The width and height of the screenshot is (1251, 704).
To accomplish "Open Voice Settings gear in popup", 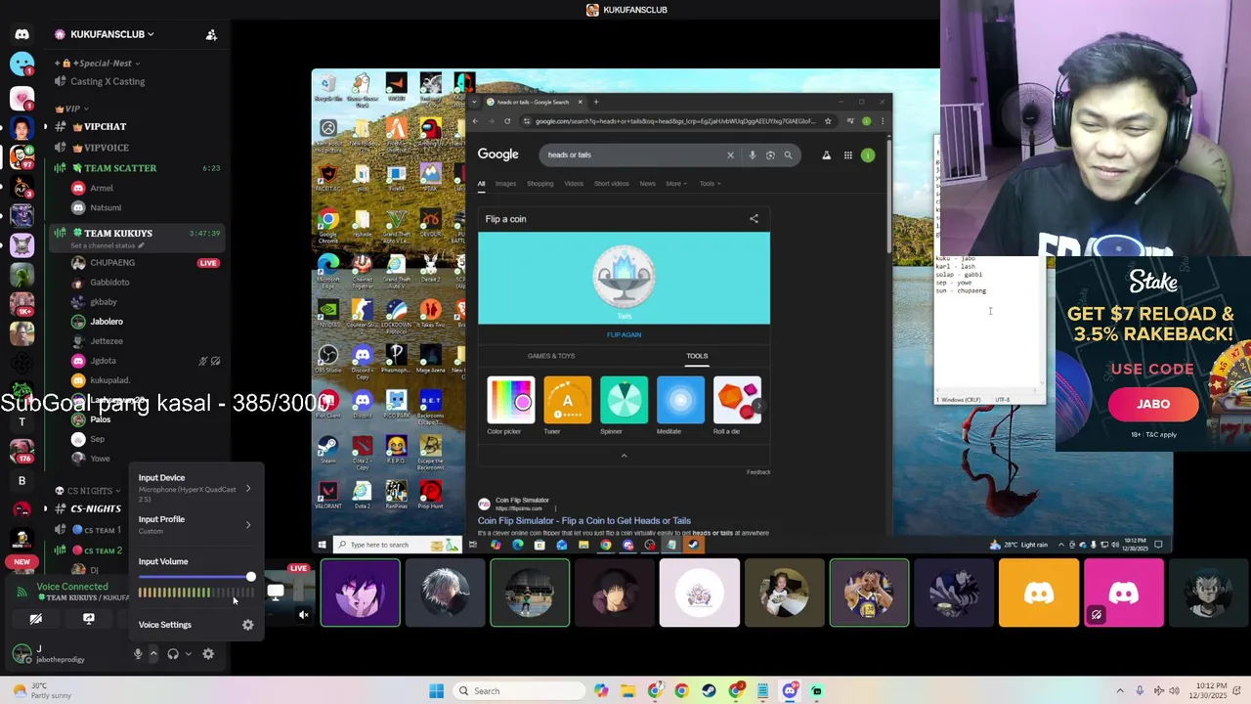I will point(247,625).
